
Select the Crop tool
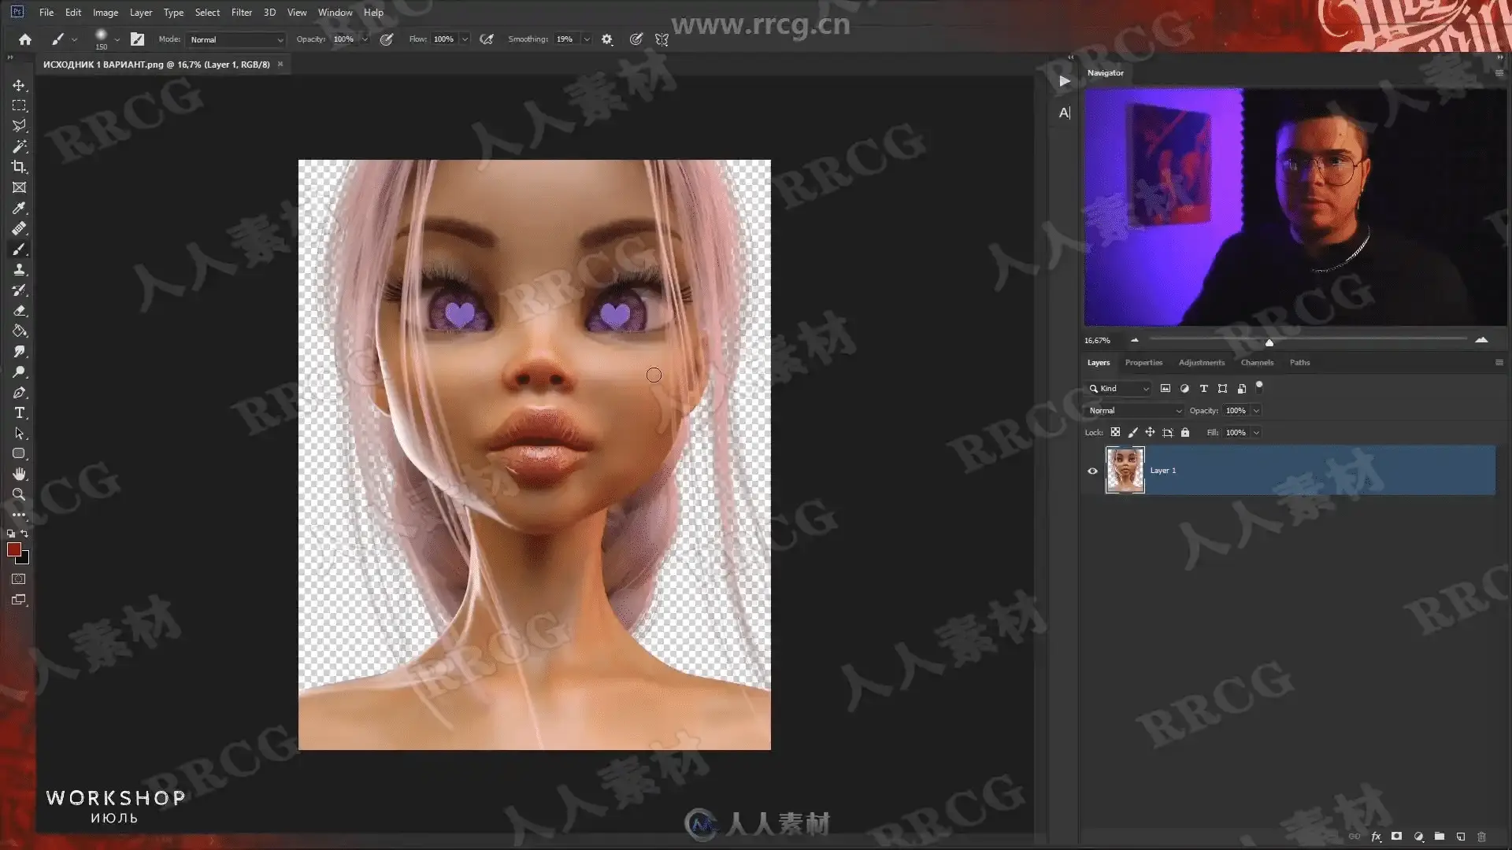click(x=19, y=167)
